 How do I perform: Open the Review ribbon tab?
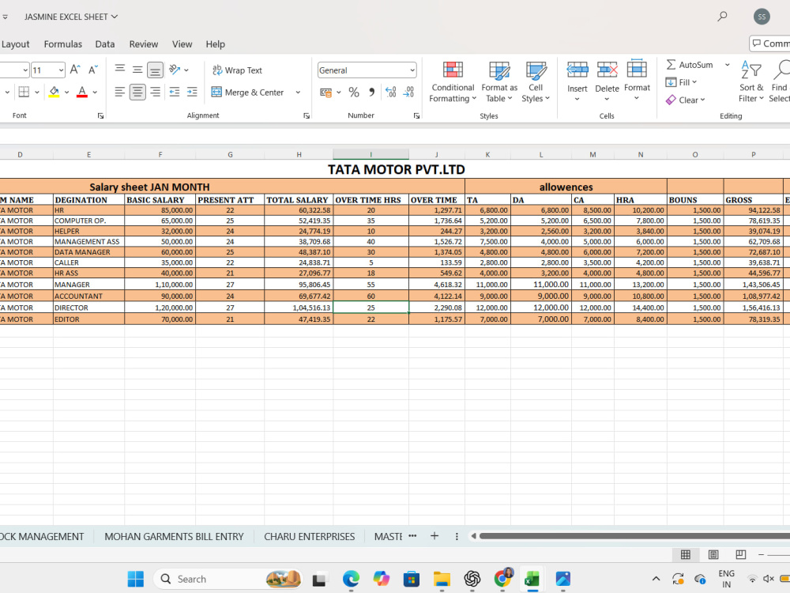coord(144,44)
